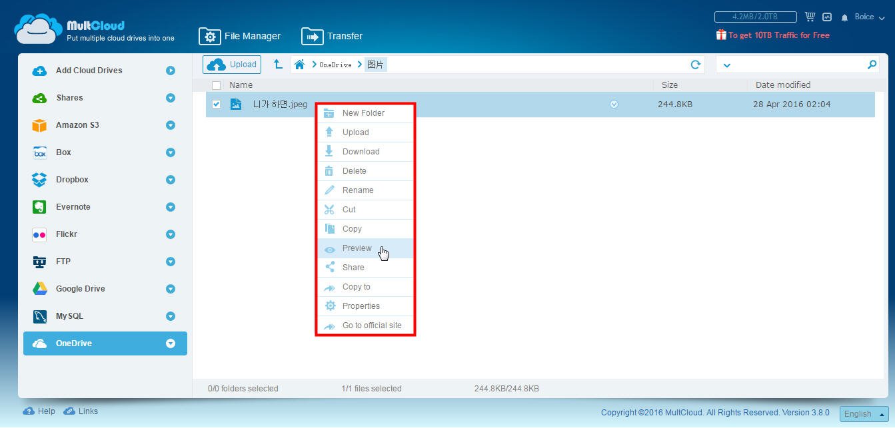Viewport: 895px width, 428px height.
Task: Click To get 10TB Traffic for Free
Action: 773,35
